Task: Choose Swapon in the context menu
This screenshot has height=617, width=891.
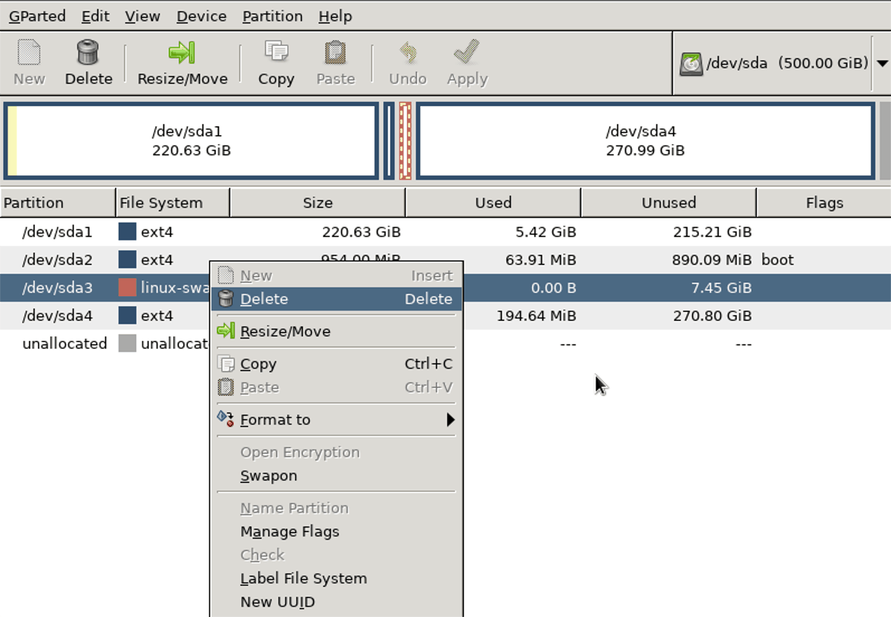Action: click(336, 476)
